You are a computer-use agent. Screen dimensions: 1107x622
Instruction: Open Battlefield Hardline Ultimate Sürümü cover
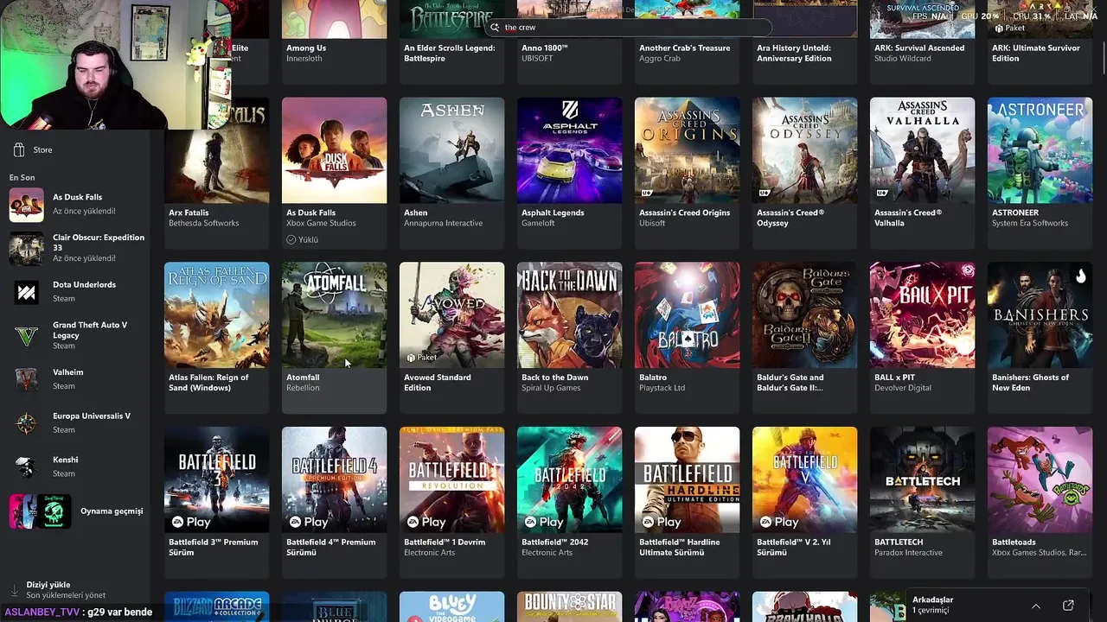coord(687,480)
